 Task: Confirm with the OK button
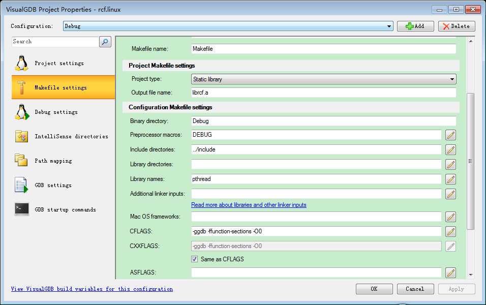(374, 289)
